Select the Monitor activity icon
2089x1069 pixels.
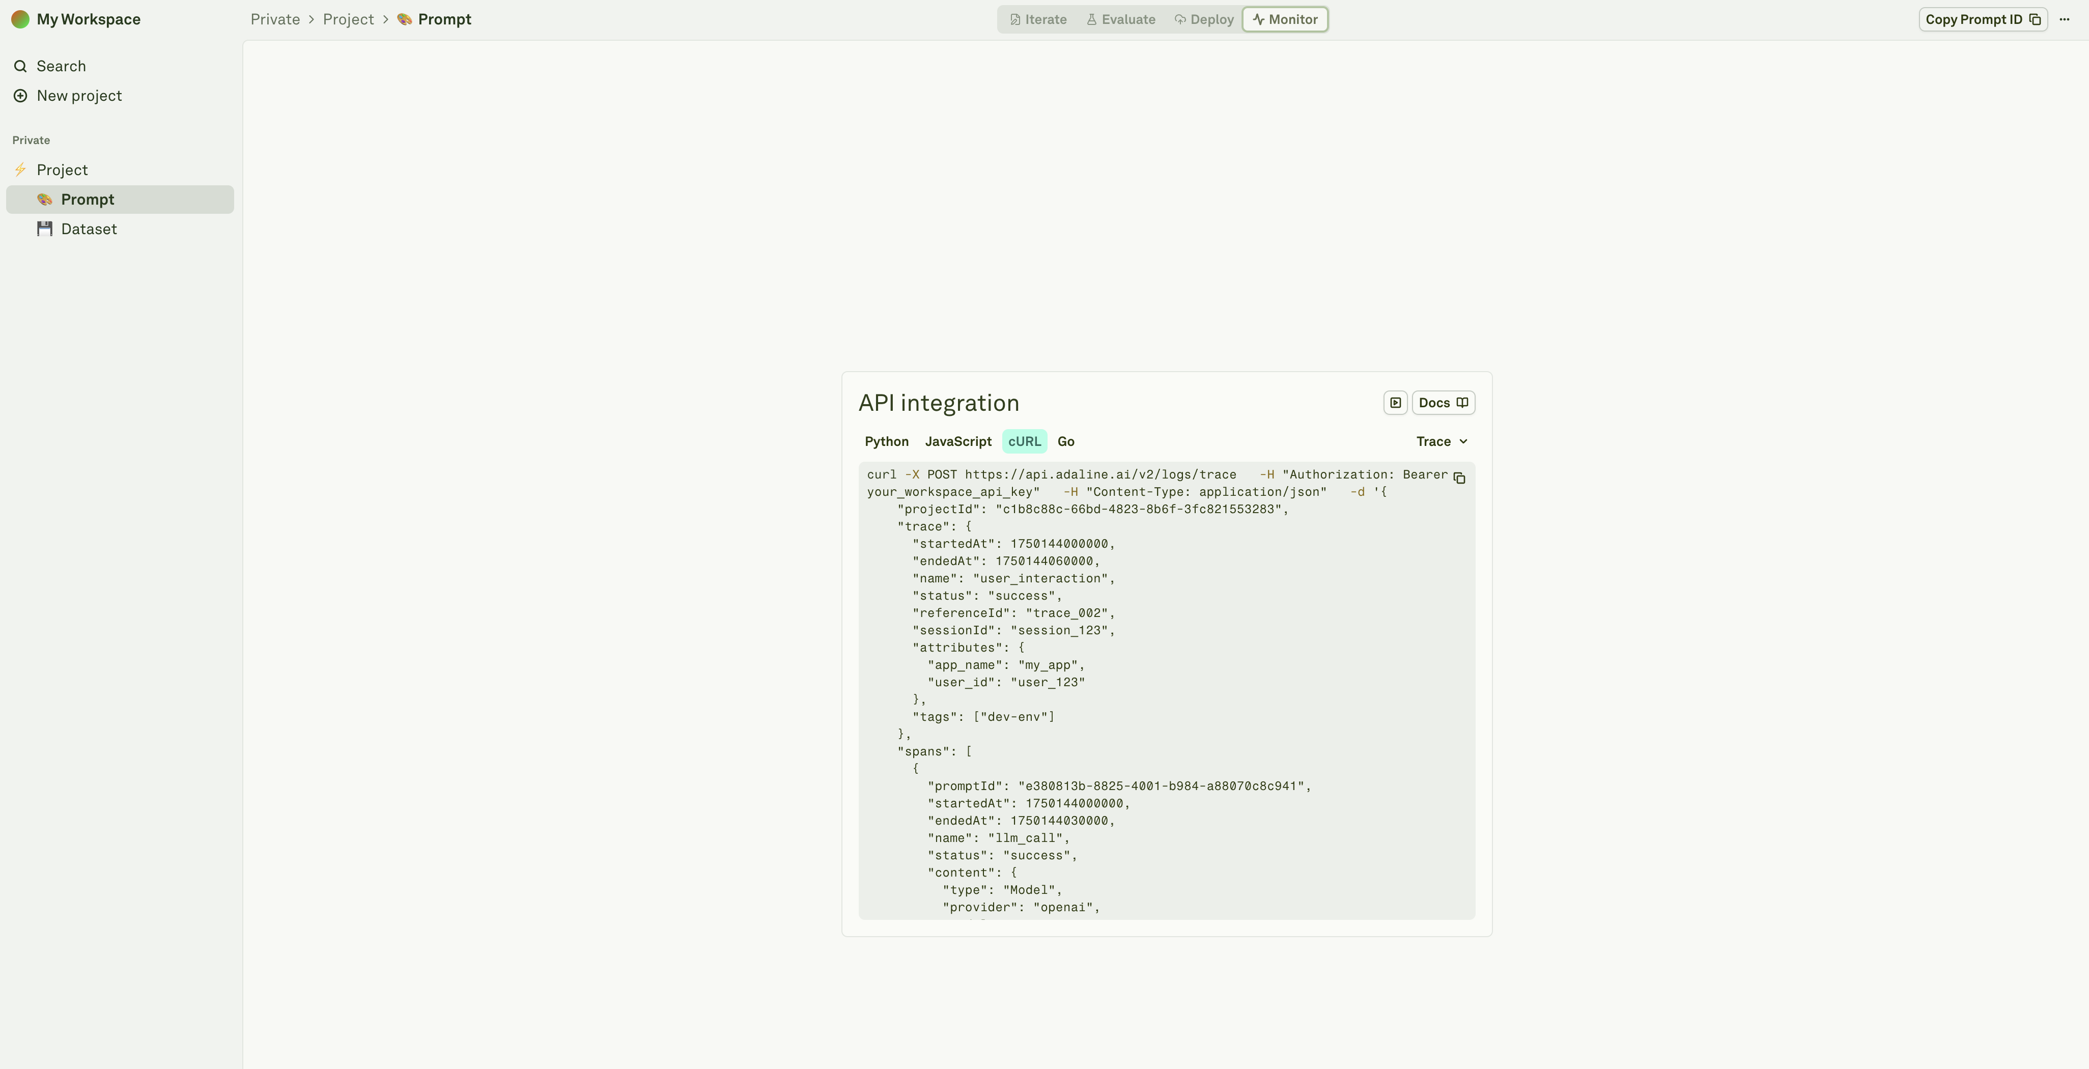[1259, 19]
